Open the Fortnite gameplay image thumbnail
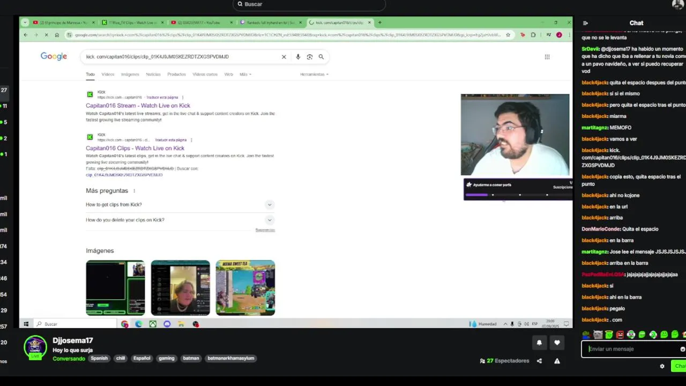This screenshot has width=686, height=386. (245, 288)
